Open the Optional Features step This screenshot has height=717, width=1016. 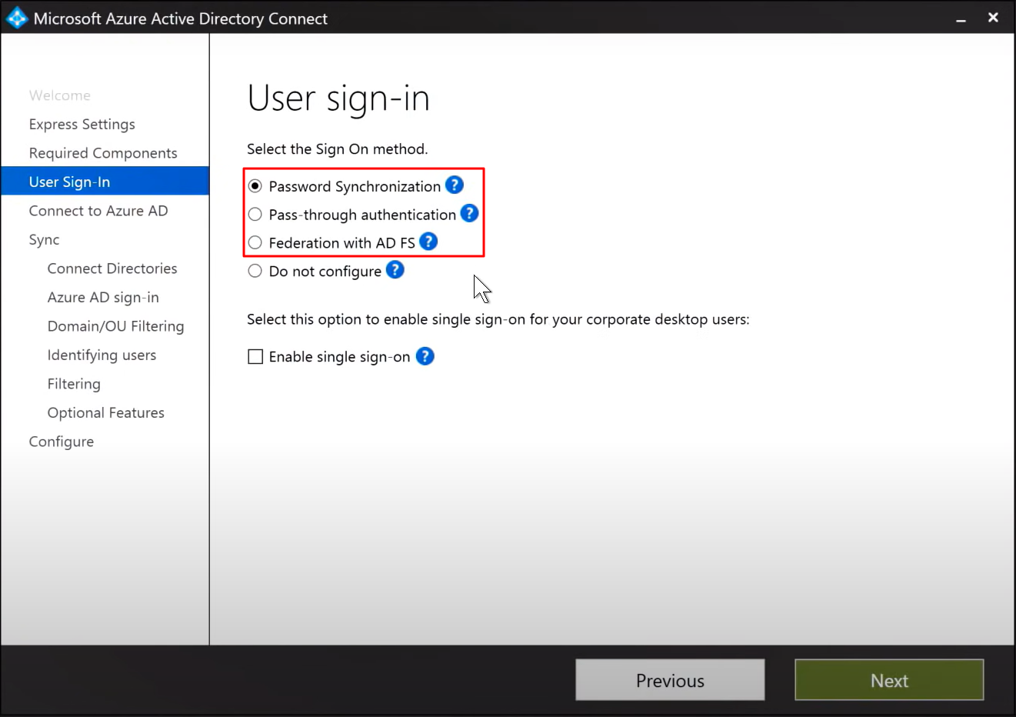(x=105, y=412)
